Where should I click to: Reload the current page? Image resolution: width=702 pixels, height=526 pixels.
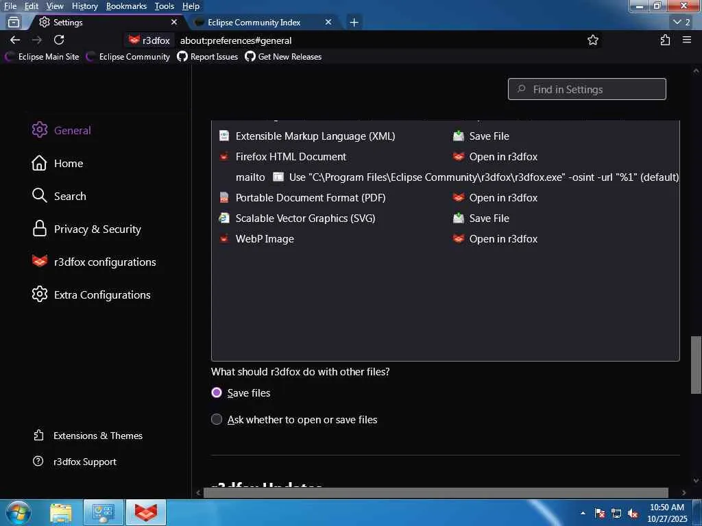(59, 40)
